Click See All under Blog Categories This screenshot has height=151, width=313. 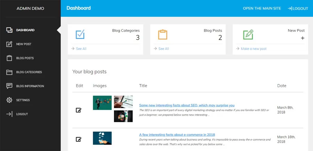click(x=81, y=49)
